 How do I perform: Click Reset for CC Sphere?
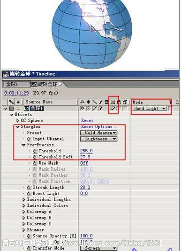point(87,120)
